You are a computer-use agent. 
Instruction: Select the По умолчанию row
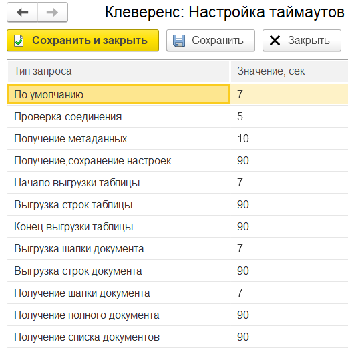pos(178,94)
